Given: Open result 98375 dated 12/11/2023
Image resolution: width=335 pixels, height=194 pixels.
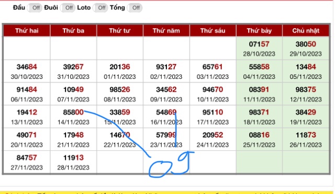Looking at the screenshot, I should coord(306,94).
